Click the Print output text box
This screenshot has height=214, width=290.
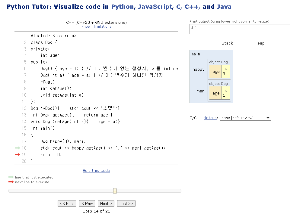pyautogui.click(x=240, y=29)
